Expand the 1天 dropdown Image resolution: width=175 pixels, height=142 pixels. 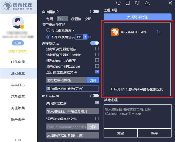click(x=85, y=37)
